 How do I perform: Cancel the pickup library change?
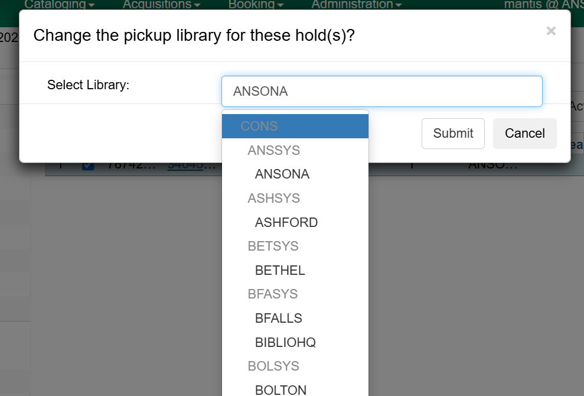[x=524, y=134]
